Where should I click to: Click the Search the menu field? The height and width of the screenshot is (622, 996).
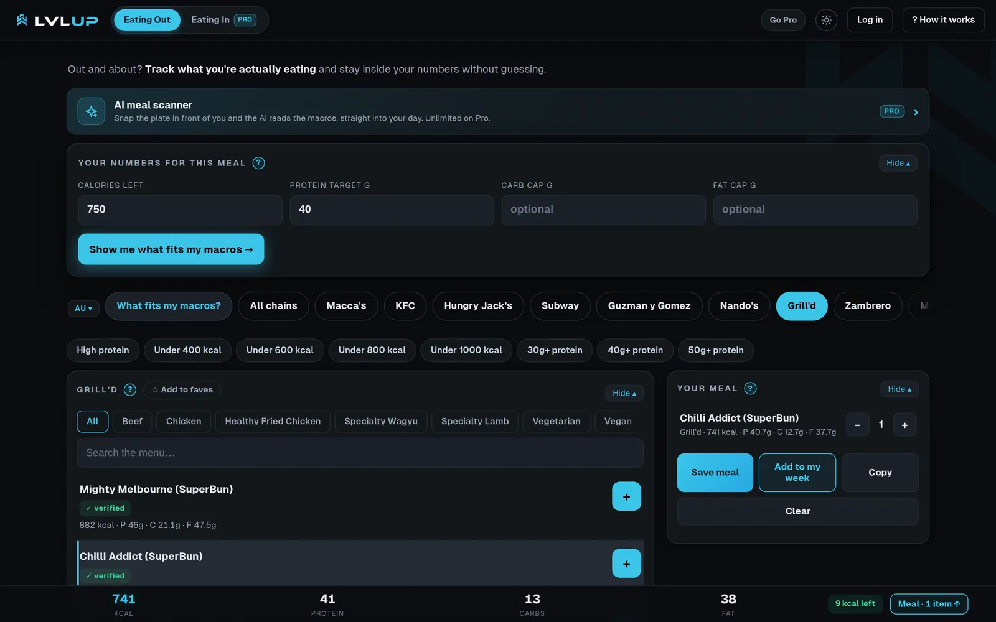click(360, 453)
